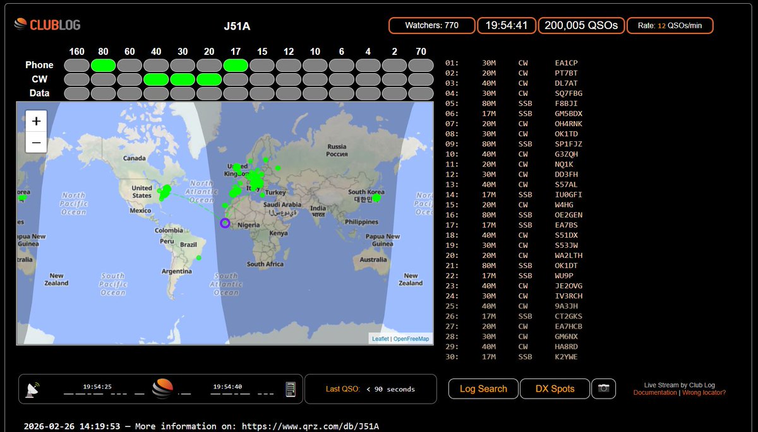
Task: Select log row 30 callsign K2YWE
Action: tap(567, 357)
